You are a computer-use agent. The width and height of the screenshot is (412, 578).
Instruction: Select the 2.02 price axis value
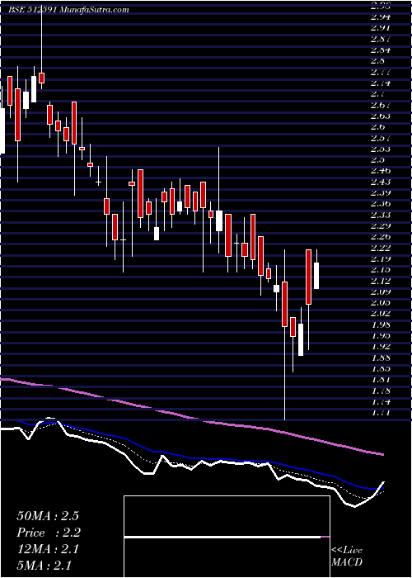click(380, 314)
